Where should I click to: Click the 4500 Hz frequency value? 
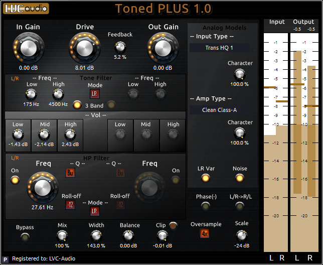(x=58, y=104)
